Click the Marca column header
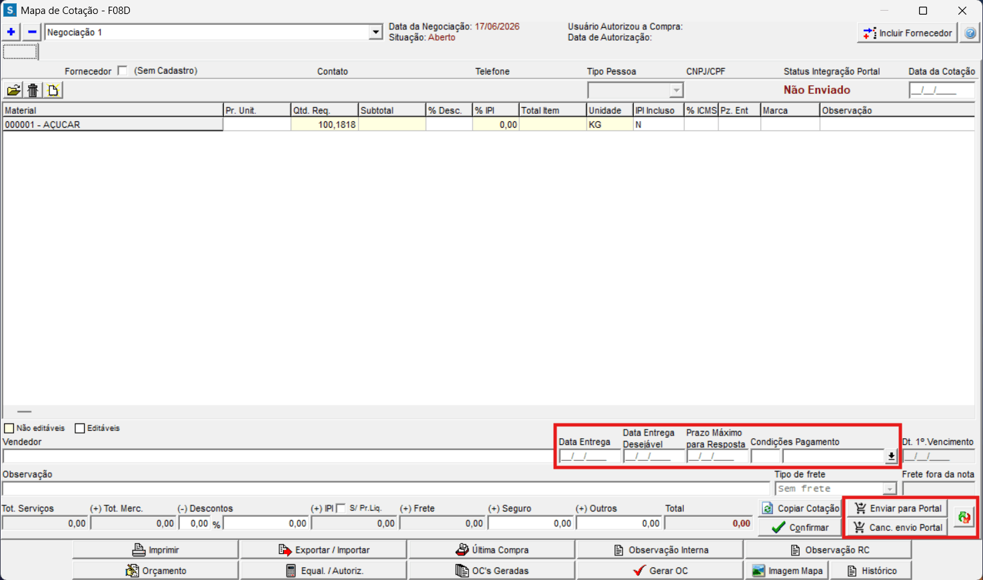The image size is (983, 580). pyautogui.click(x=790, y=111)
